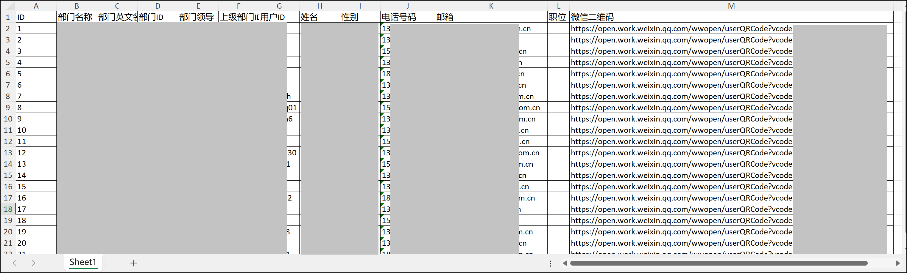This screenshot has width=907, height=273.
Task: Select column D header
Action: 158,6
